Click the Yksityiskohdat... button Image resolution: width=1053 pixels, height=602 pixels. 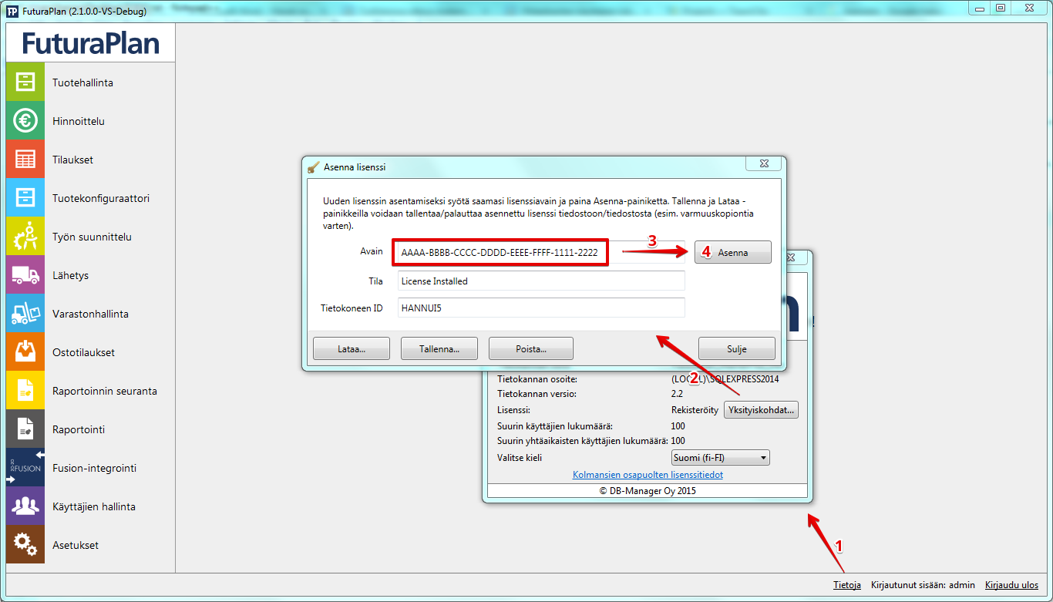(761, 410)
